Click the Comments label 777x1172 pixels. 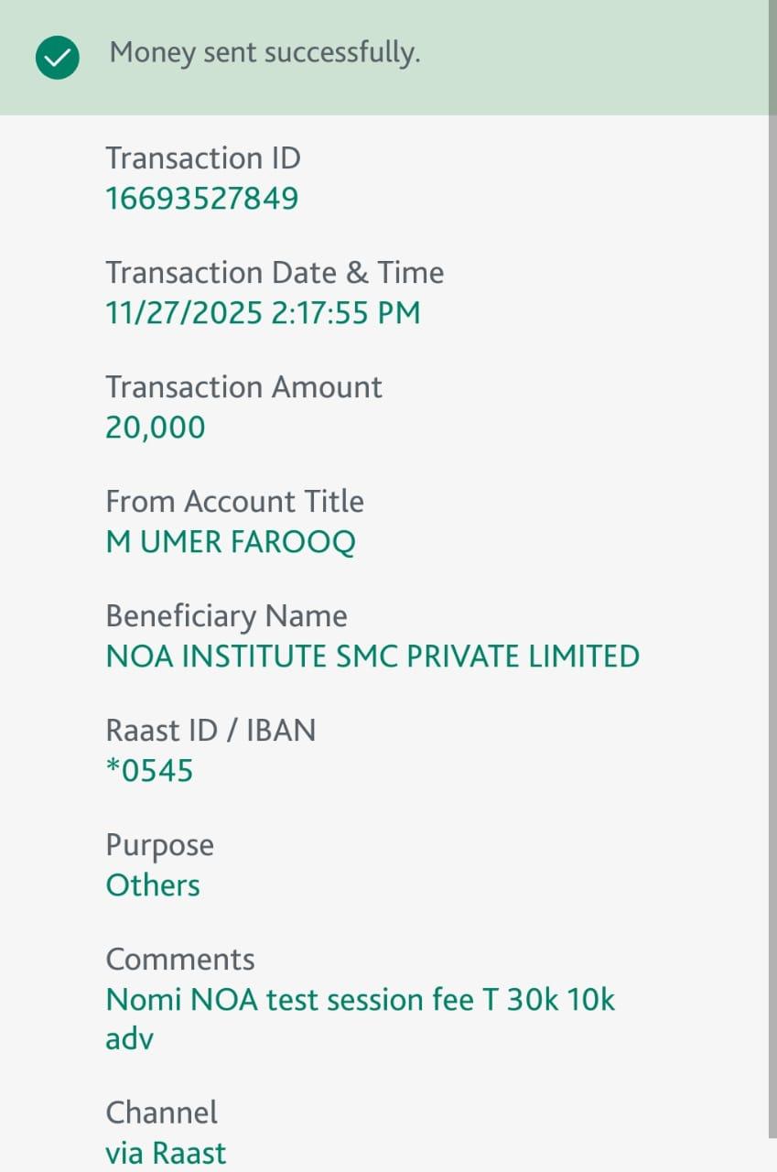click(180, 960)
